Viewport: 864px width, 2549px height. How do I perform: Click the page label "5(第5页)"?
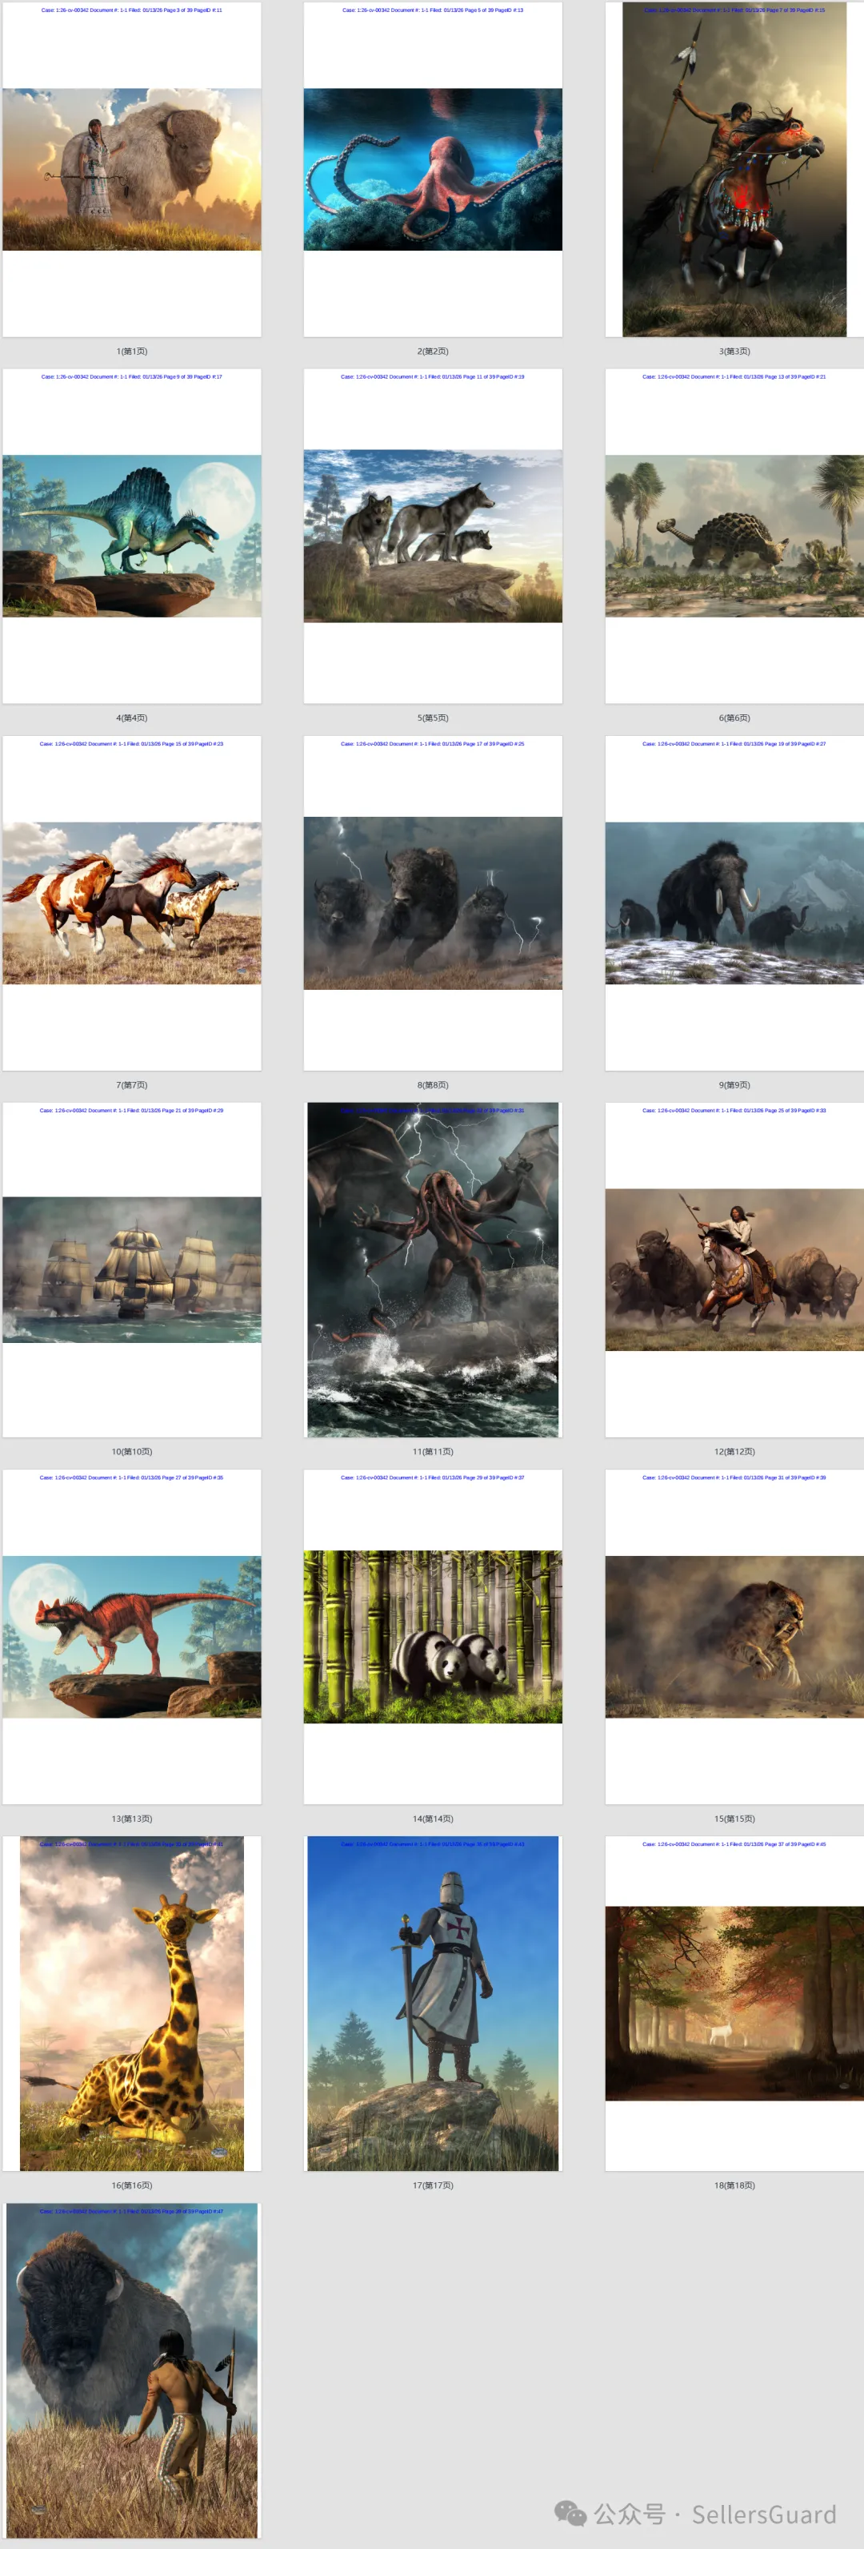(433, 718)
